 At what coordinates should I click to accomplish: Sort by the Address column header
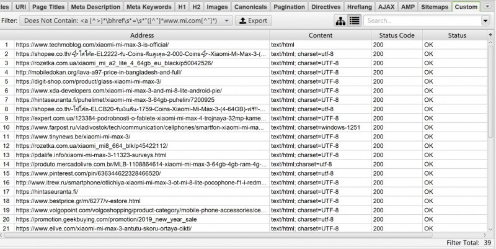tap(142, 35)
